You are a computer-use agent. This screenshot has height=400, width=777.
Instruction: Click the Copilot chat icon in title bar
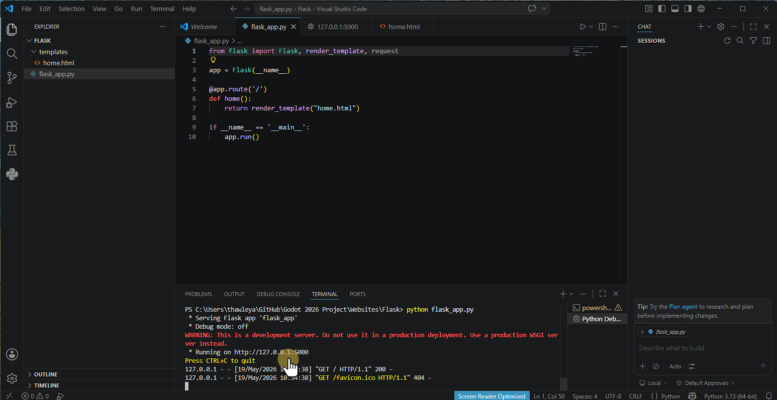[532, 9]
